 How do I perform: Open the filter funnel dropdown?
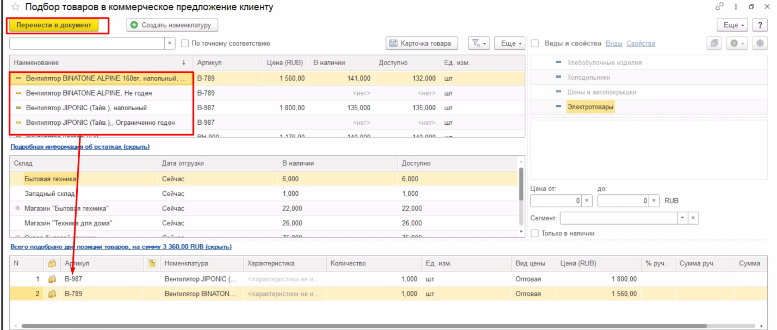(x=479, y=43)
